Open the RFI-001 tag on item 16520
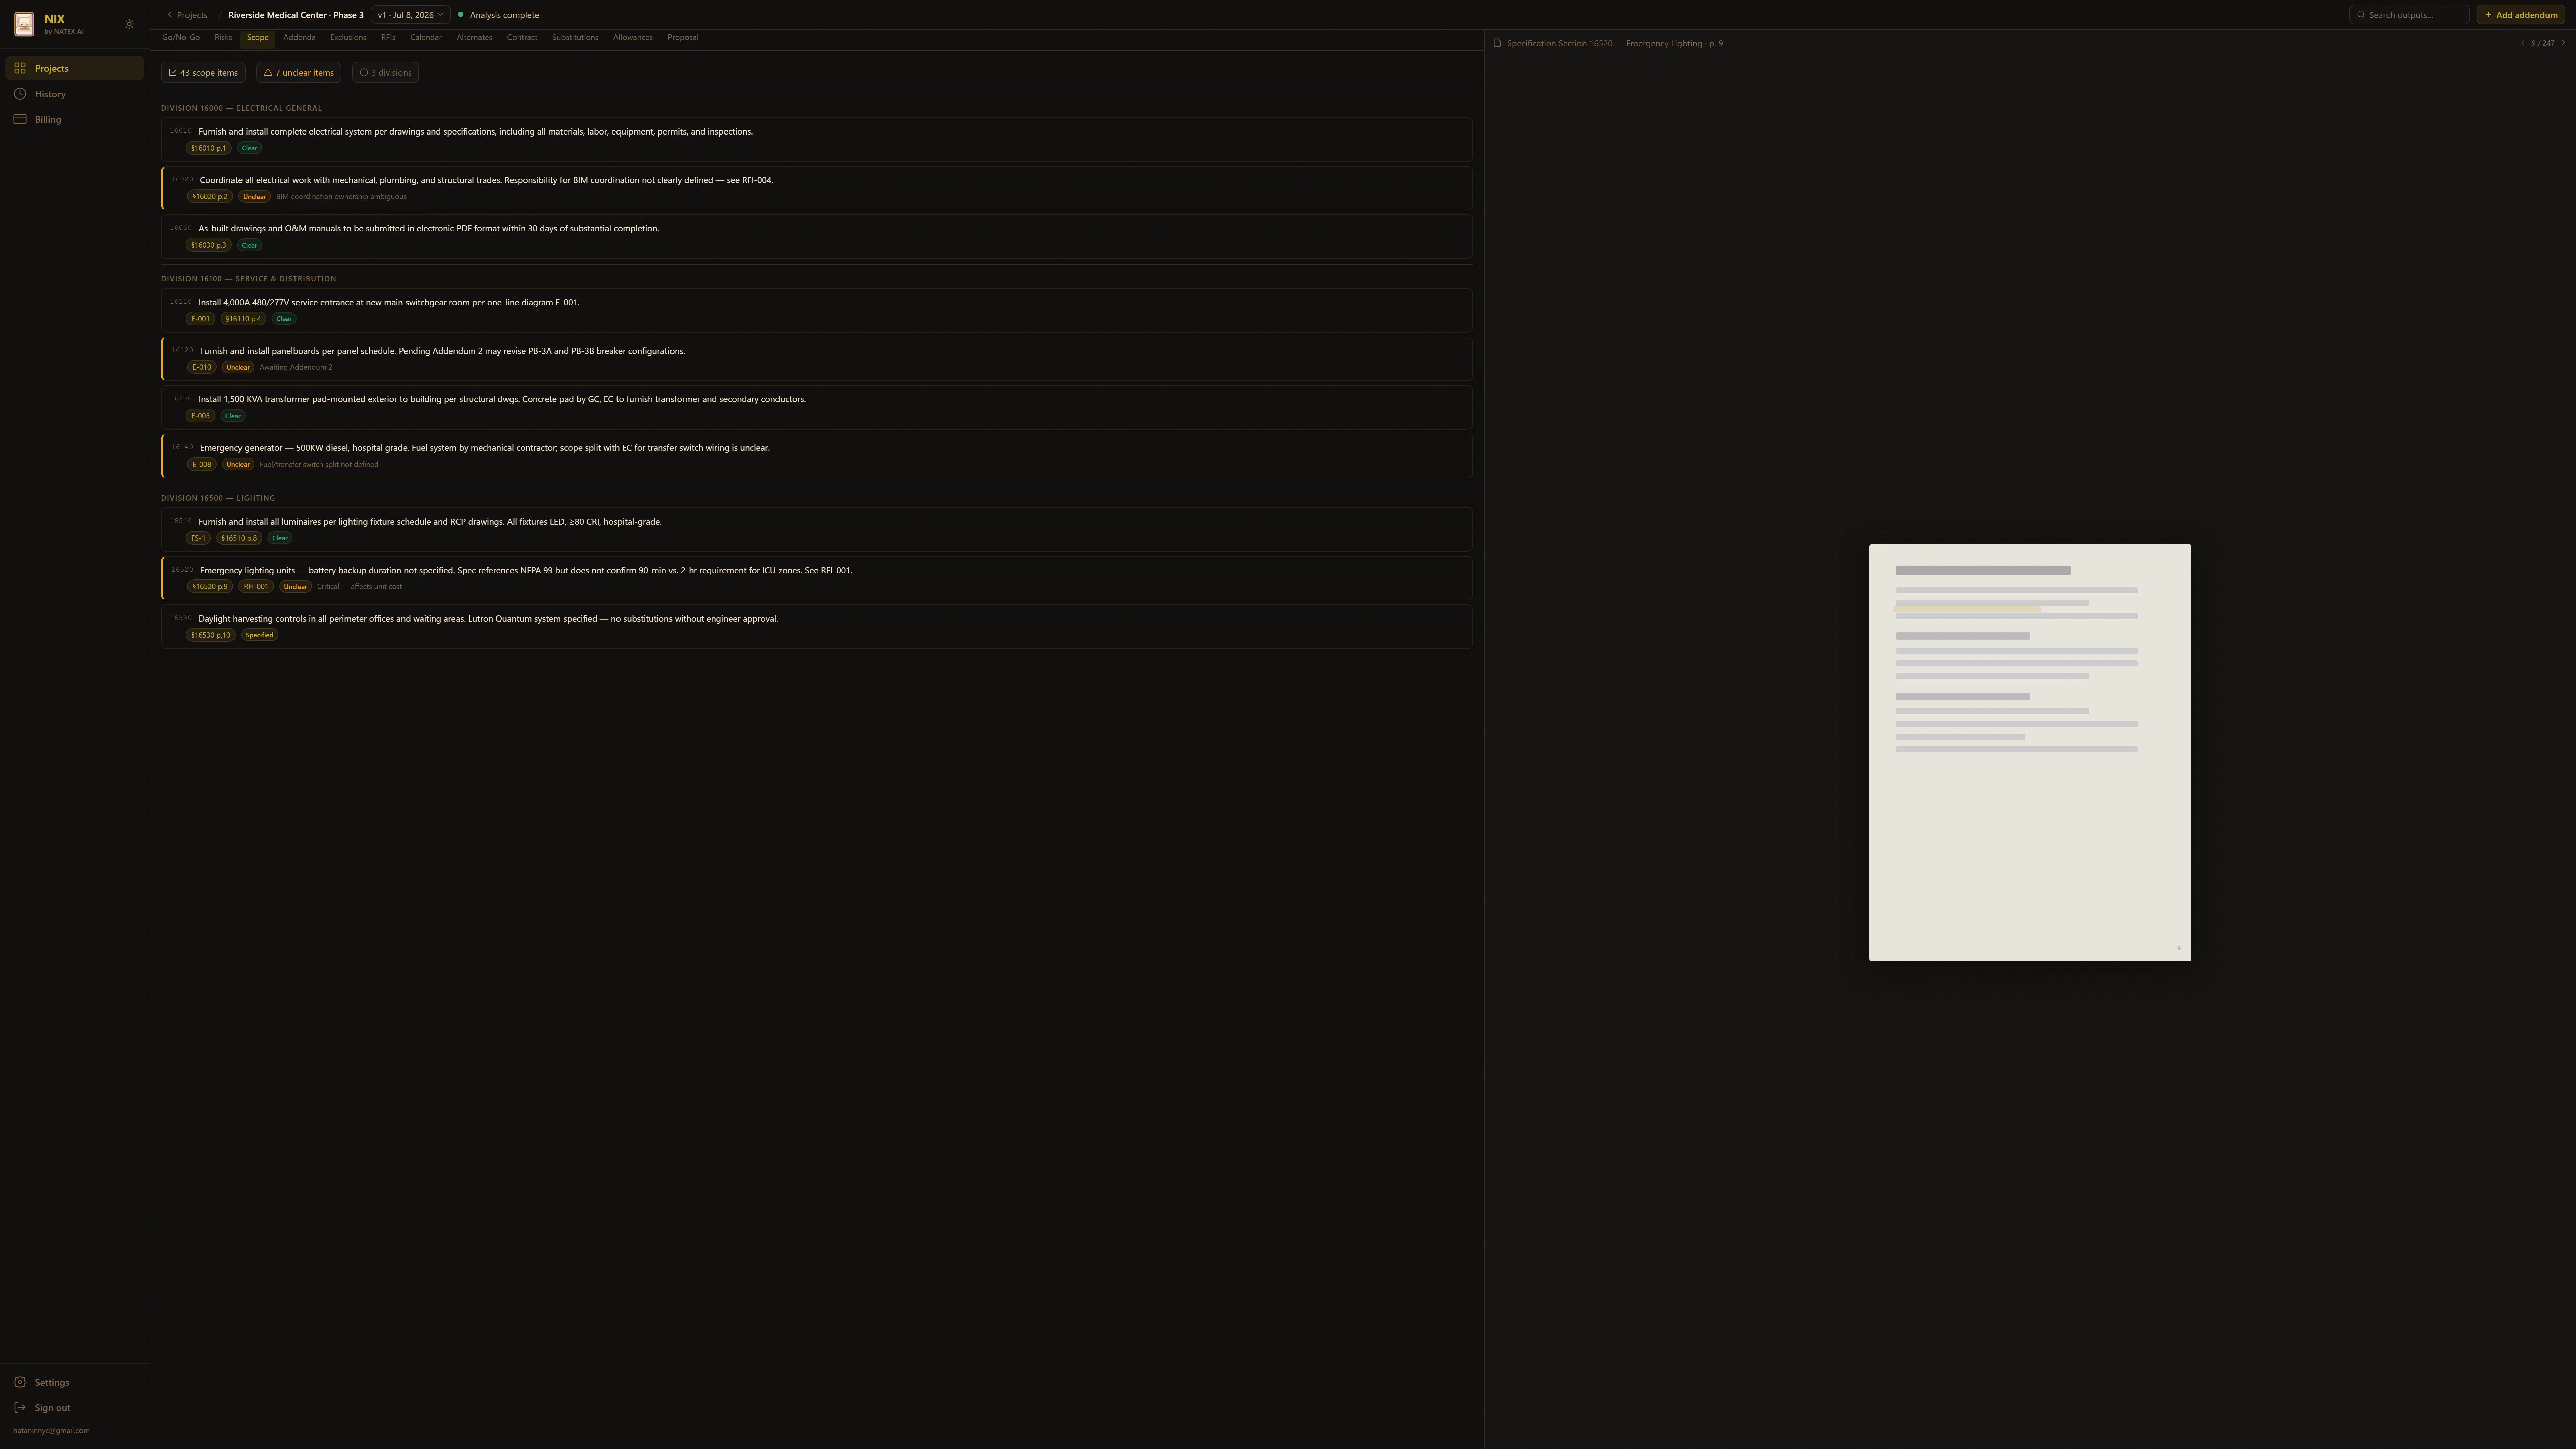Image resolution: width=2576 pixels, height=1449 pixels. 256,587
